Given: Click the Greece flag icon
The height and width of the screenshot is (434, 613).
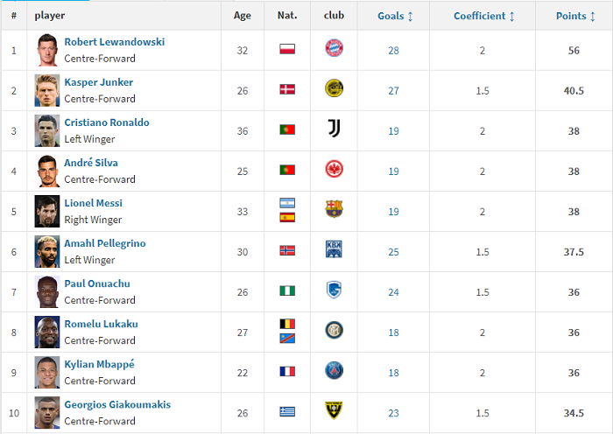Looking at the screenshot, I should (x=287, y=411).
